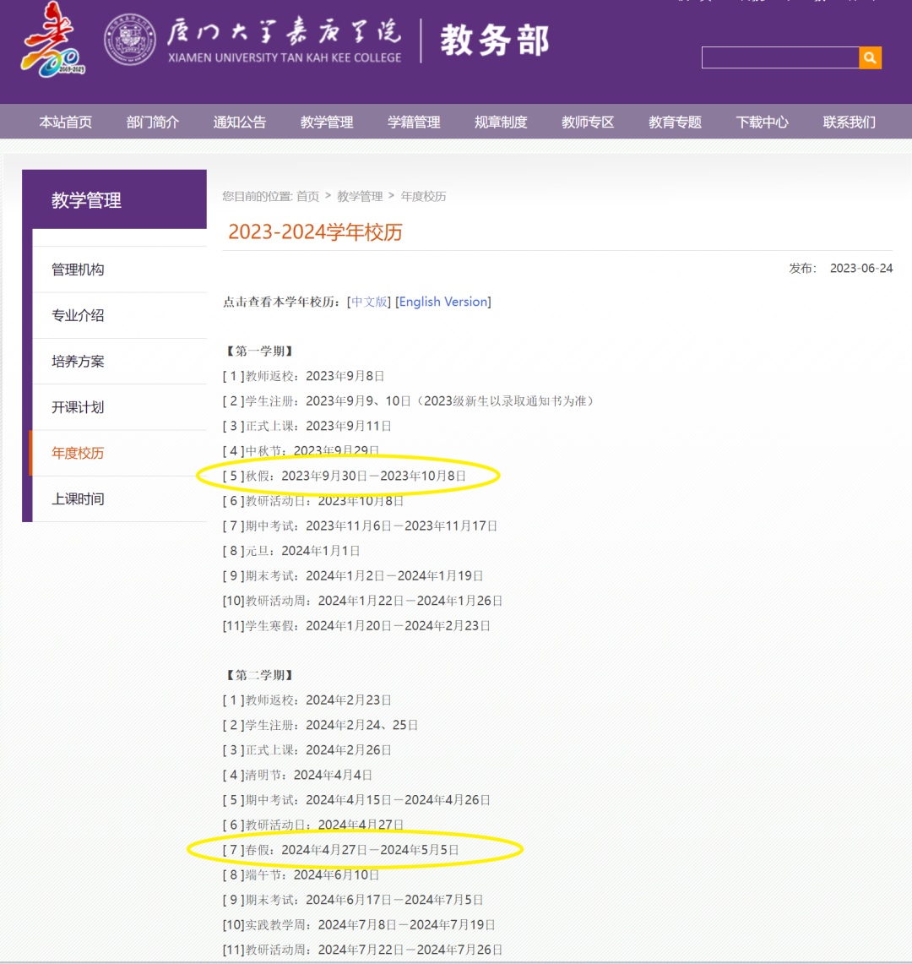
Task: Click the 60th anniversary logo graphic
Action: pyautogui.click(x=51, y=42)
